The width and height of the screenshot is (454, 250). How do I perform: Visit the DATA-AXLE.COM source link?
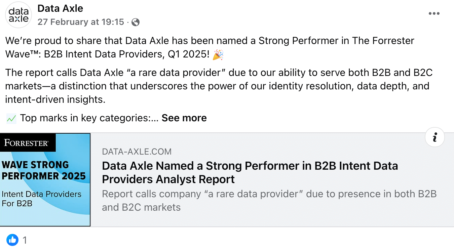(137, 152)
